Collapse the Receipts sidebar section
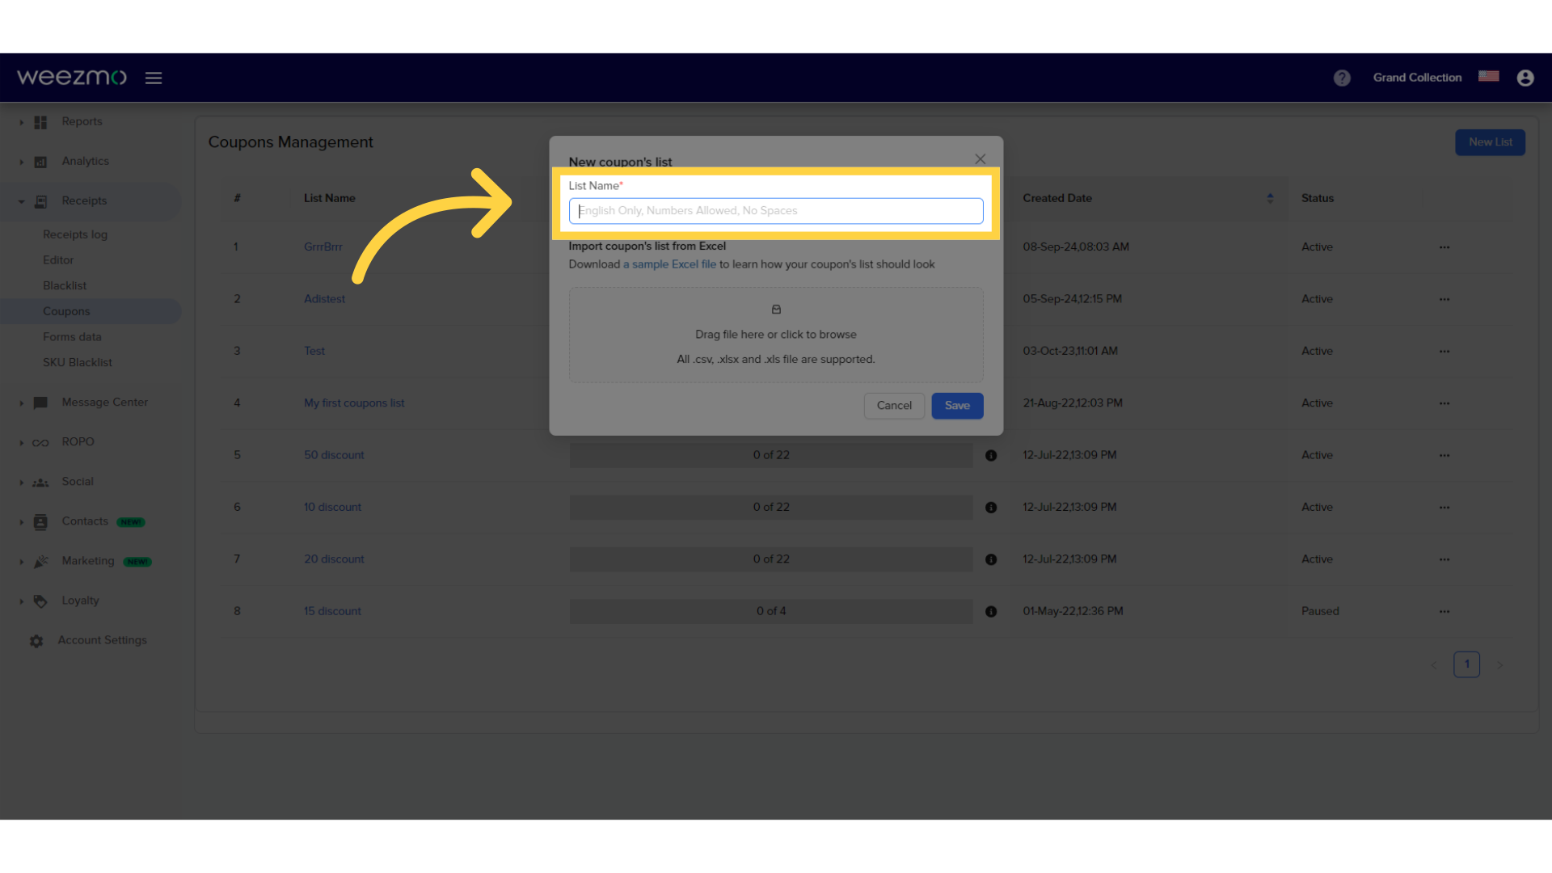This screenshot has height=873, width=1552. tap(22, 201)
